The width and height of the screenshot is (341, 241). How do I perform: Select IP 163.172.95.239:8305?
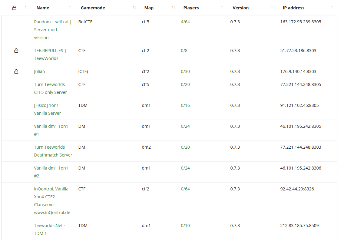coord(300,22)
